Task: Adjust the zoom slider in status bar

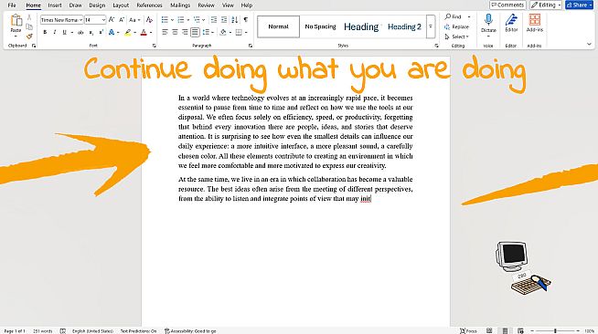Action: tap(555, 330)
